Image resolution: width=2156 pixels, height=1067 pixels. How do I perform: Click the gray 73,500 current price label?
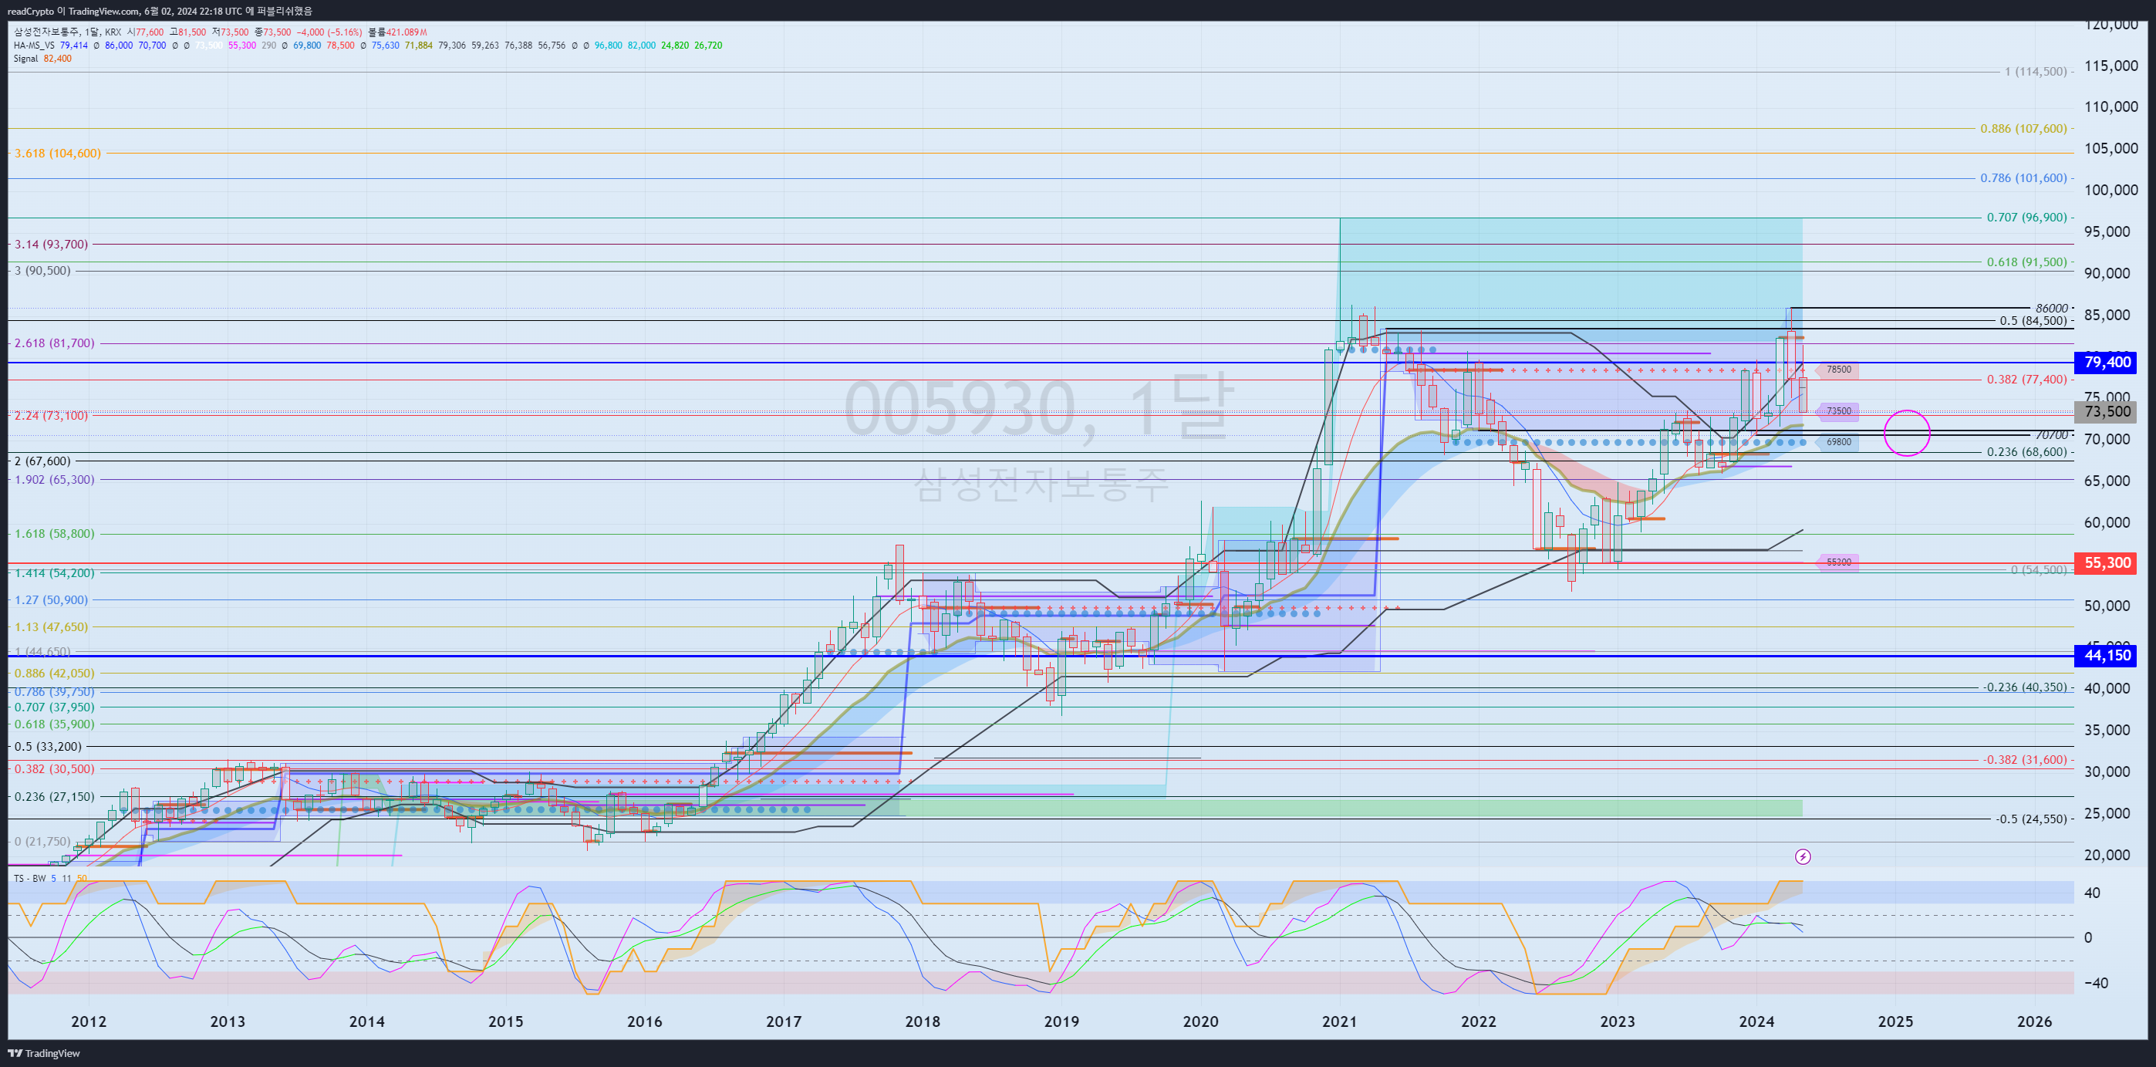tap(2107, 412)
